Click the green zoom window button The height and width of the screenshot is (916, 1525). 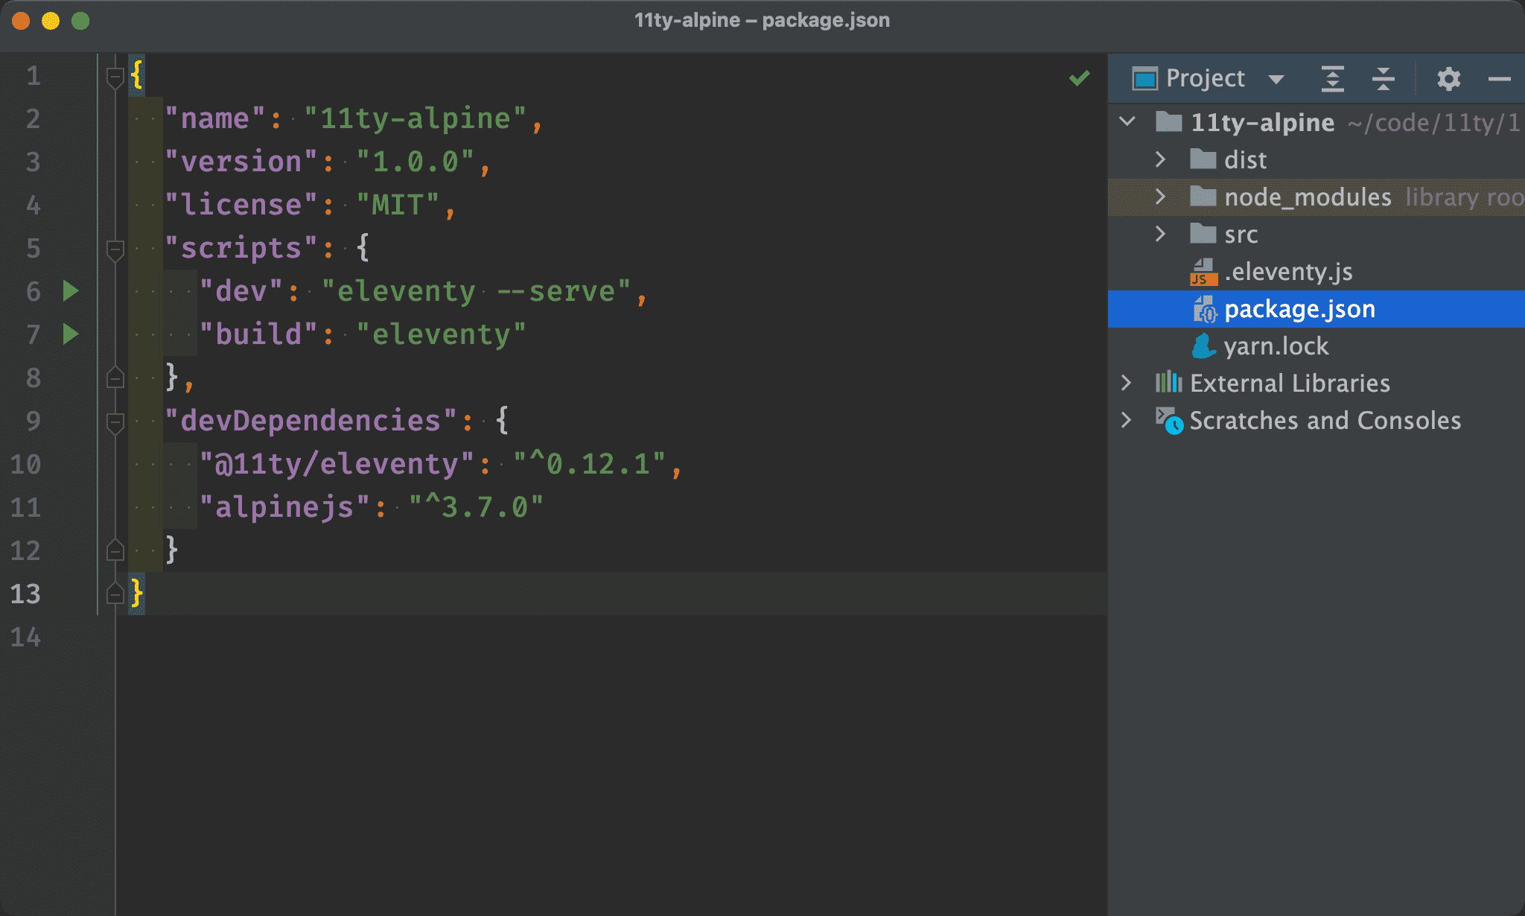pos(80,21)
